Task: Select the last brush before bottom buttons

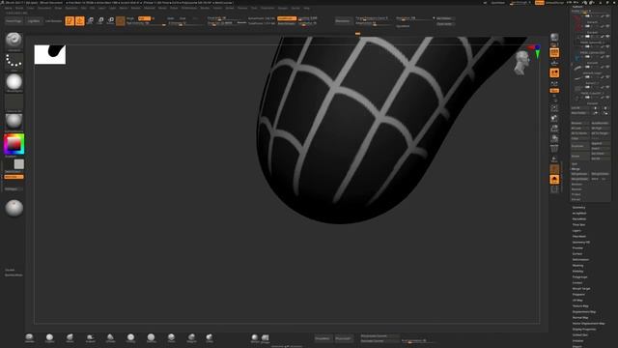Action: 210,337
